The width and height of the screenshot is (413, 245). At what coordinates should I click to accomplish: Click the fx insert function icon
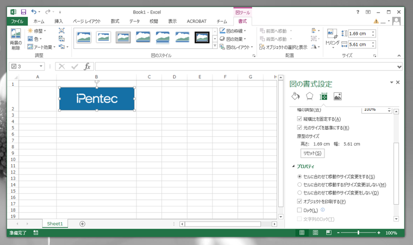pos(87,66)
